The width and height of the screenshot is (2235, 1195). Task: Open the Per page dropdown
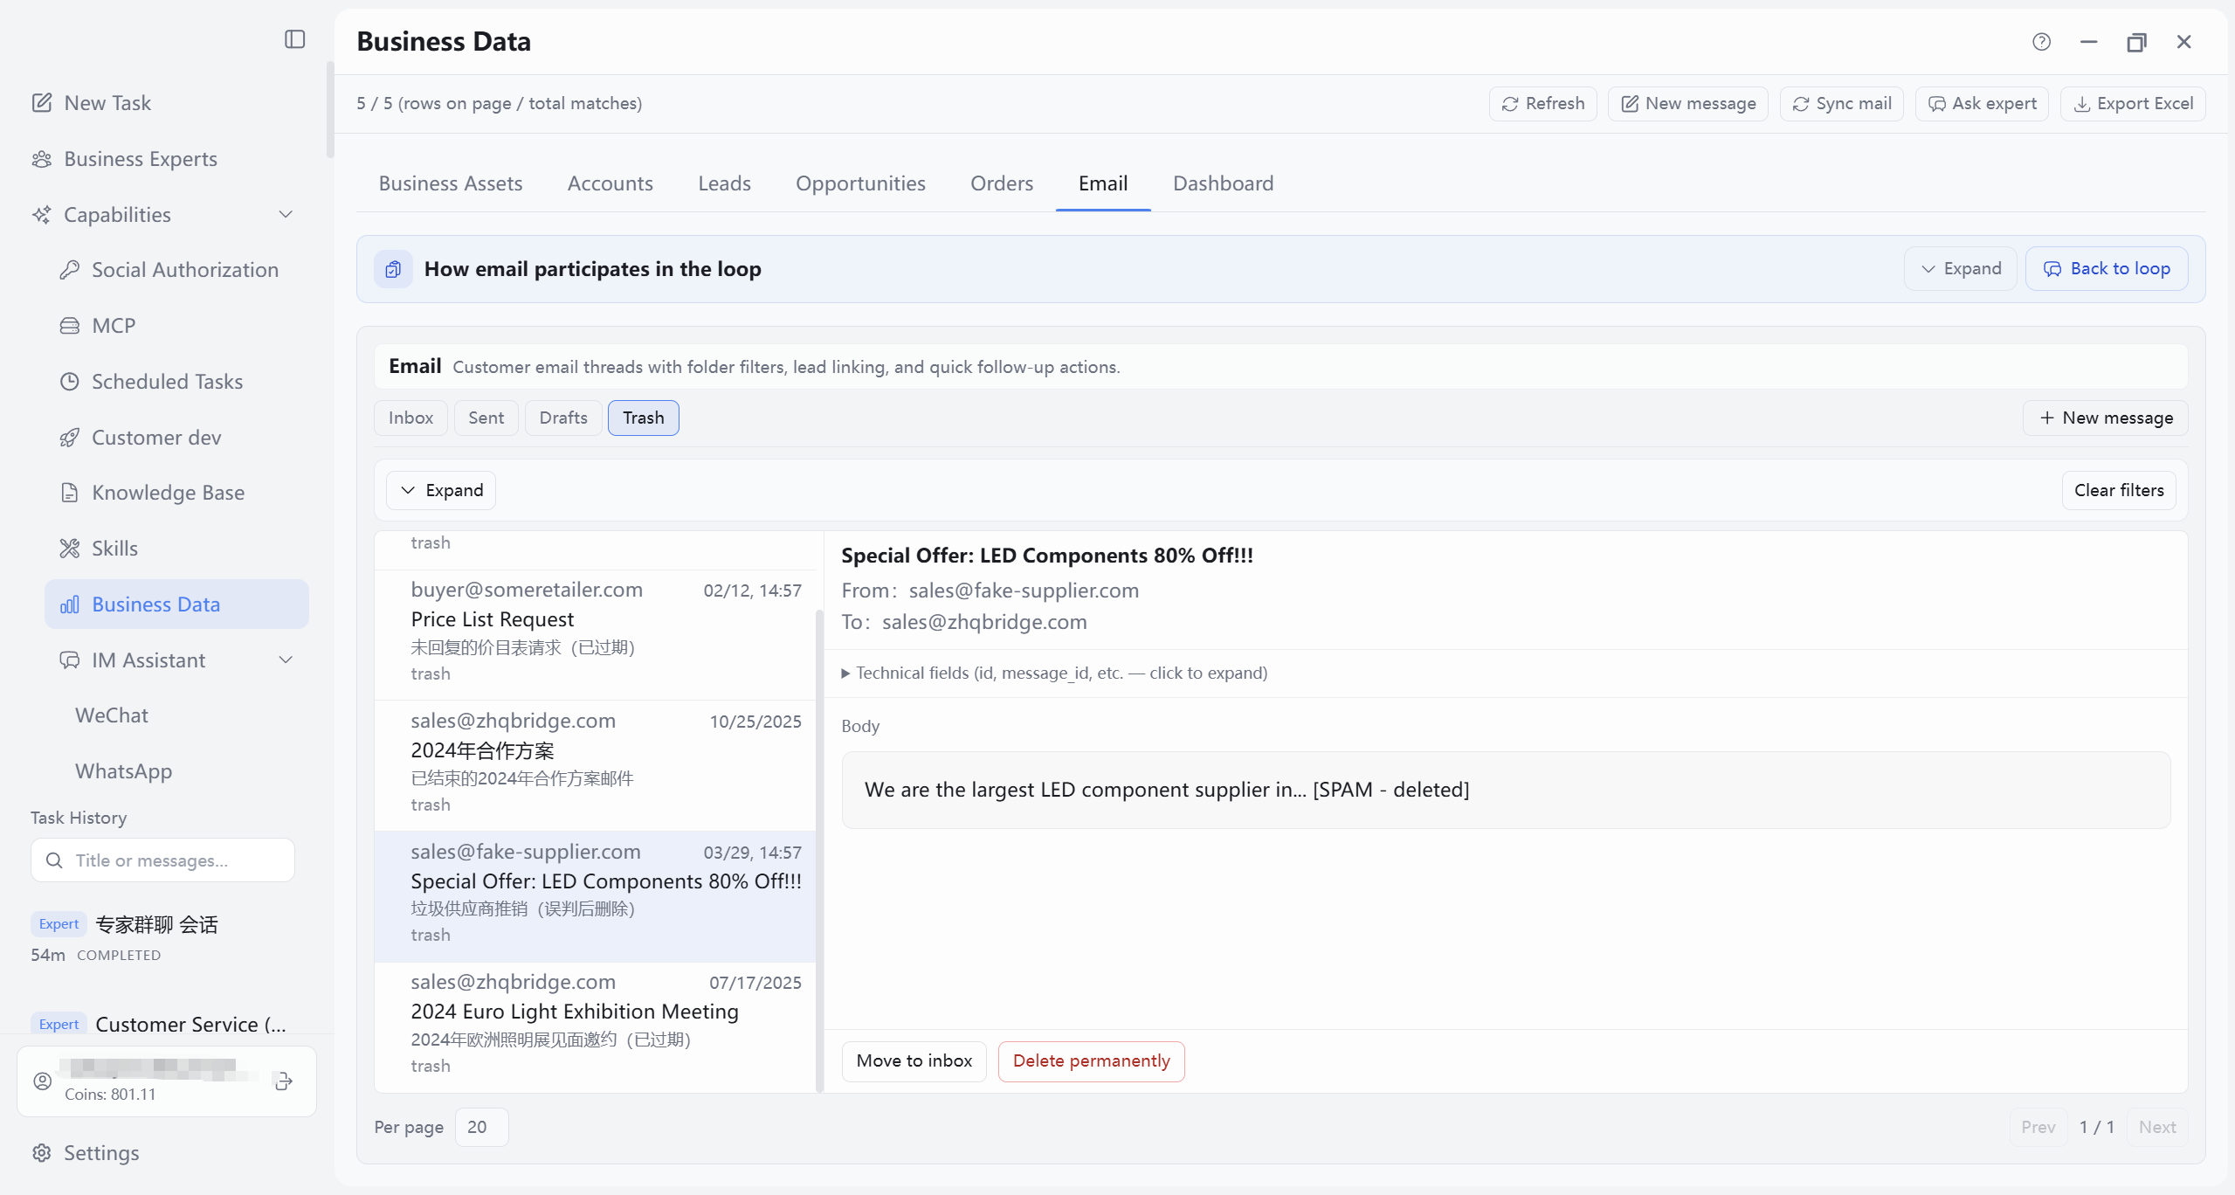(481, 1127)
